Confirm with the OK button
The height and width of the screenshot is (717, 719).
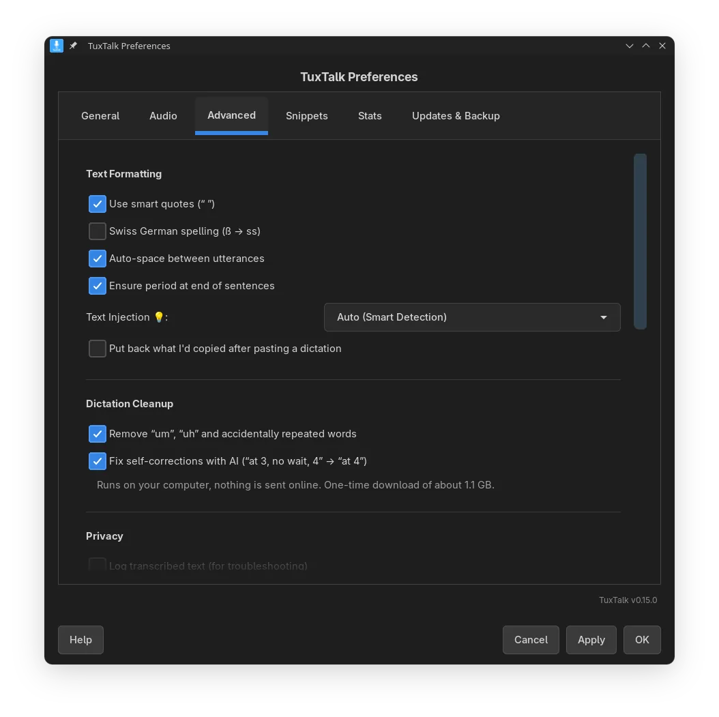(x=642, y=639)
